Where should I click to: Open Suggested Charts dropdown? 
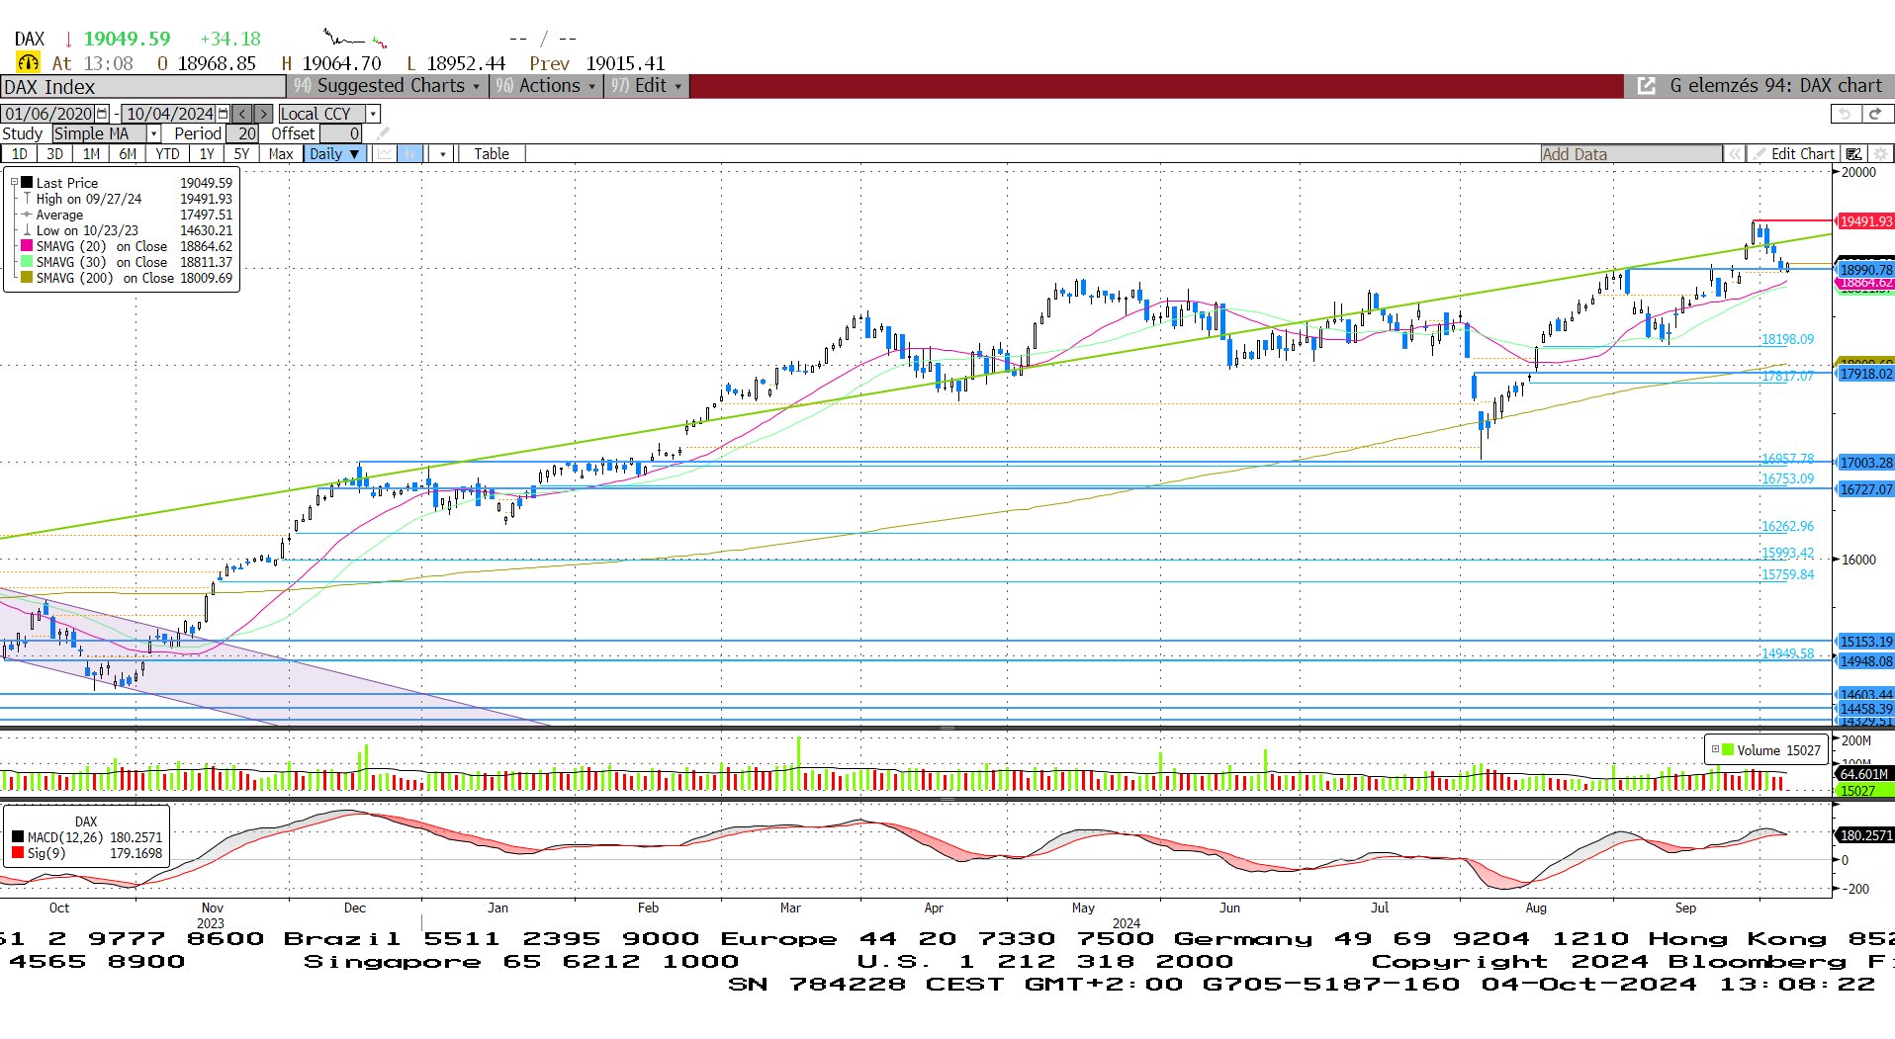click(x=387, y=86)
